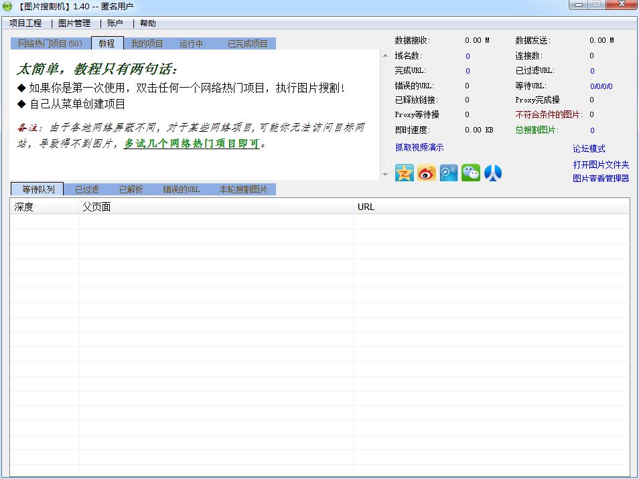Click the green app icon in title bar
639x479 pixels.
pos(7,7)
